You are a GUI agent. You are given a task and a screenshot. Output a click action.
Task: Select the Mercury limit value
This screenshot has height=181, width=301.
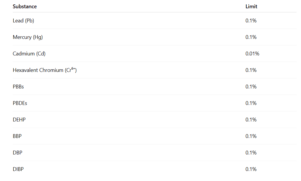(x=251, y=37)
